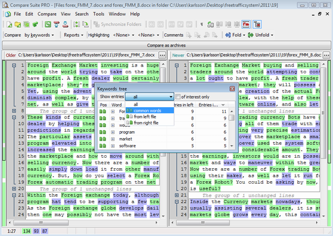Image resolution: width=333 pixels, height=236 pixels.
Task: Collapse the fold at line 1 in left pane
Action: (14, 65)
